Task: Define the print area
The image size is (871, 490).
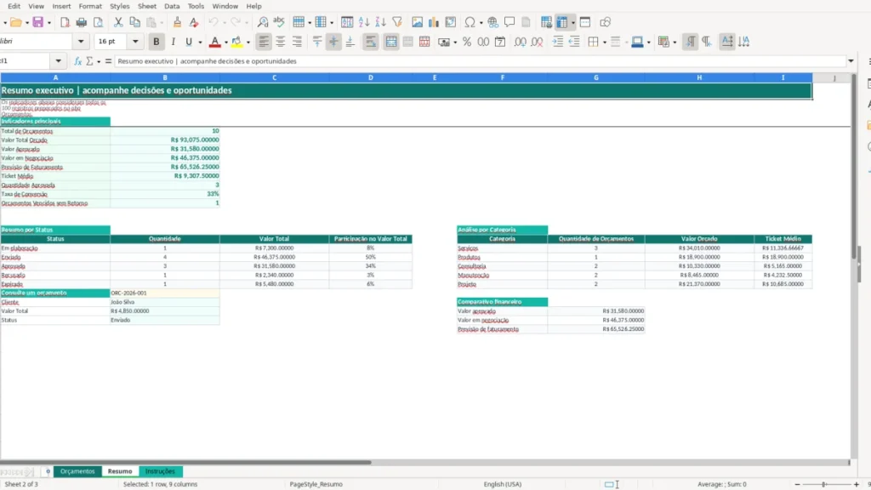Action: 547,22
